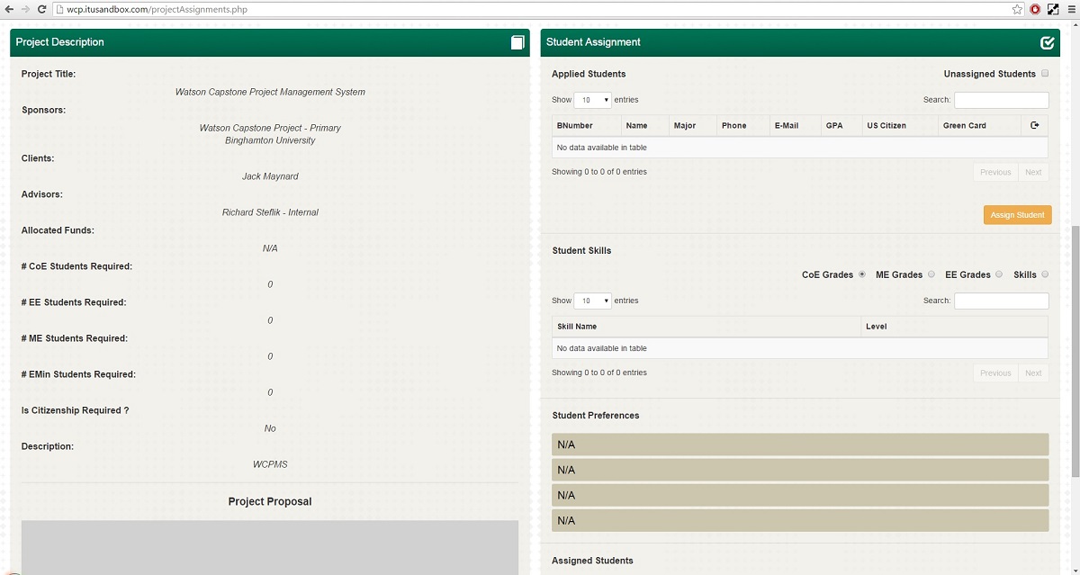
Task: Click the Applied Students search field
Action: tap(1001, 100)
